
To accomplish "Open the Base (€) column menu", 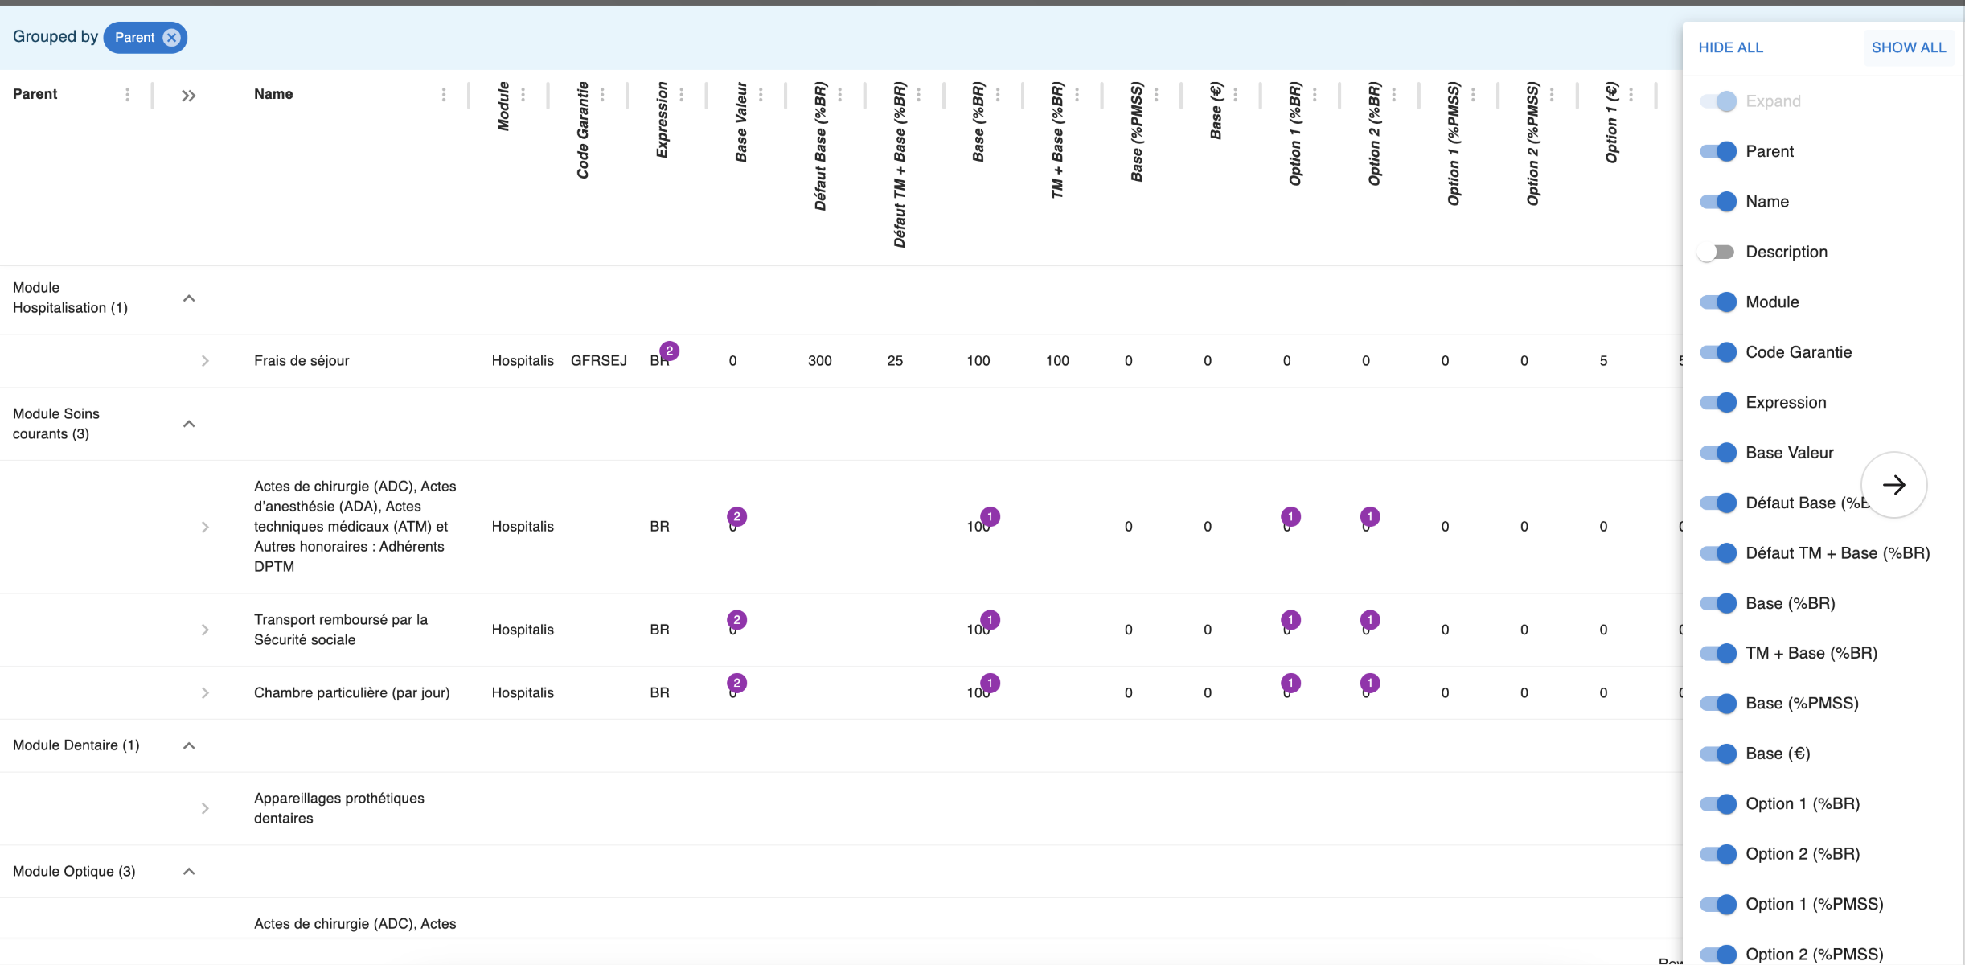I will click(1236, 94).
